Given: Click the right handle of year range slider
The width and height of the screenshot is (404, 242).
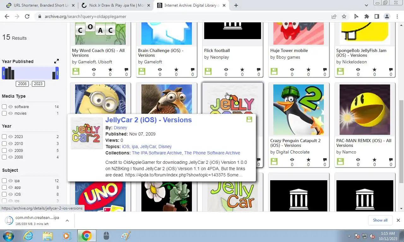Looking at the screenshot, I should point(57,73).
